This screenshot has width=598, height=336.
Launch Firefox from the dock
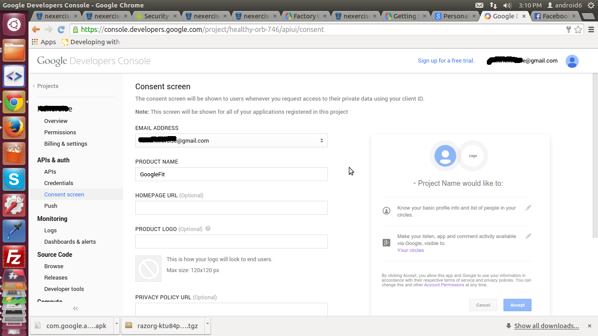coord(14,128)
